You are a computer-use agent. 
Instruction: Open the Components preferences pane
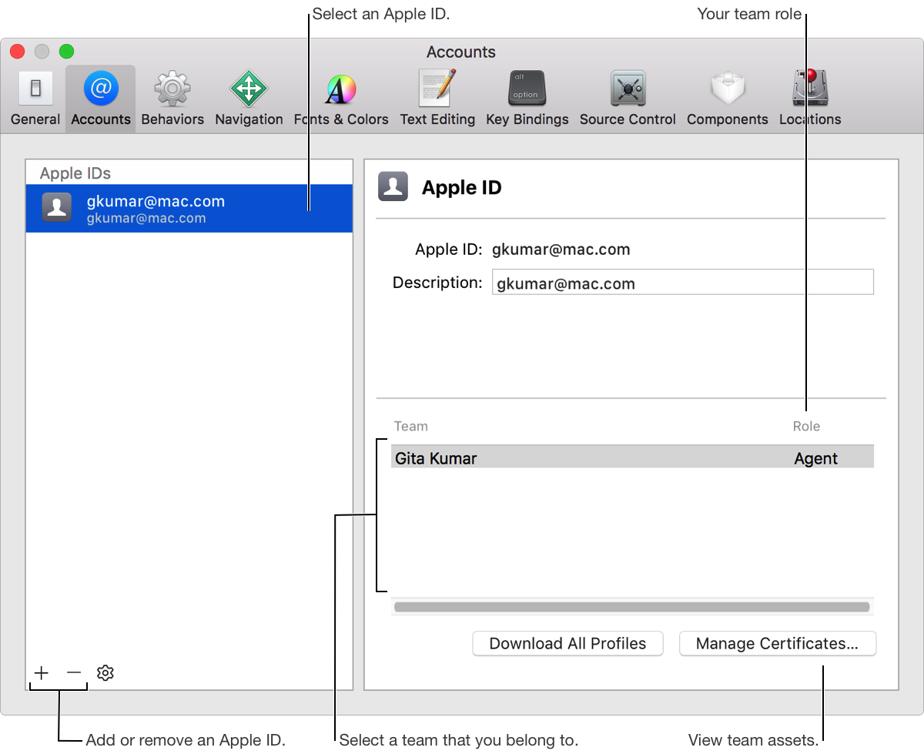727,98
